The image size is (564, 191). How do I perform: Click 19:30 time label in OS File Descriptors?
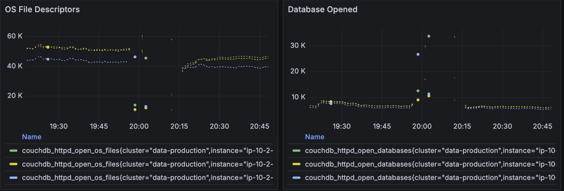[x=59, y=126]
